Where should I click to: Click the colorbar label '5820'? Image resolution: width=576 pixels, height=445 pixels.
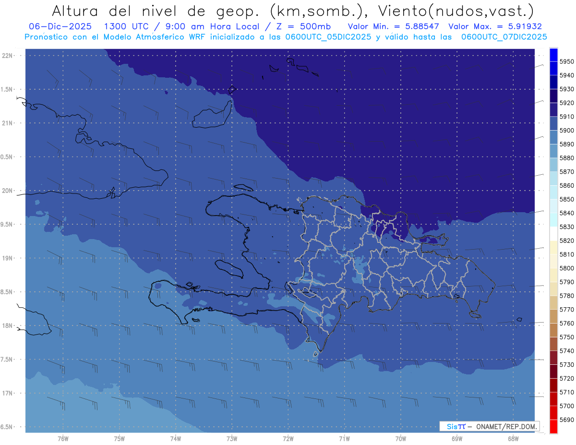(x=566, y=241)
